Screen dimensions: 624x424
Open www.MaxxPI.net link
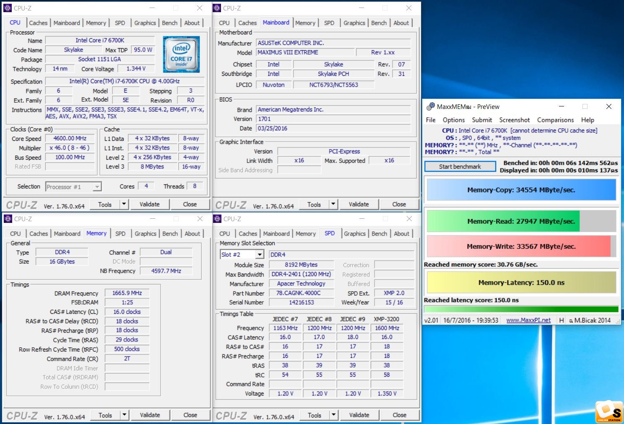528,320
